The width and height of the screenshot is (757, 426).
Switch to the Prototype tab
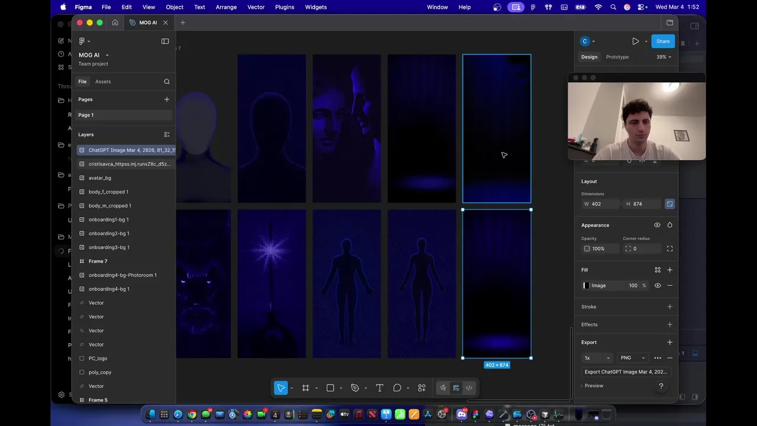617,57
